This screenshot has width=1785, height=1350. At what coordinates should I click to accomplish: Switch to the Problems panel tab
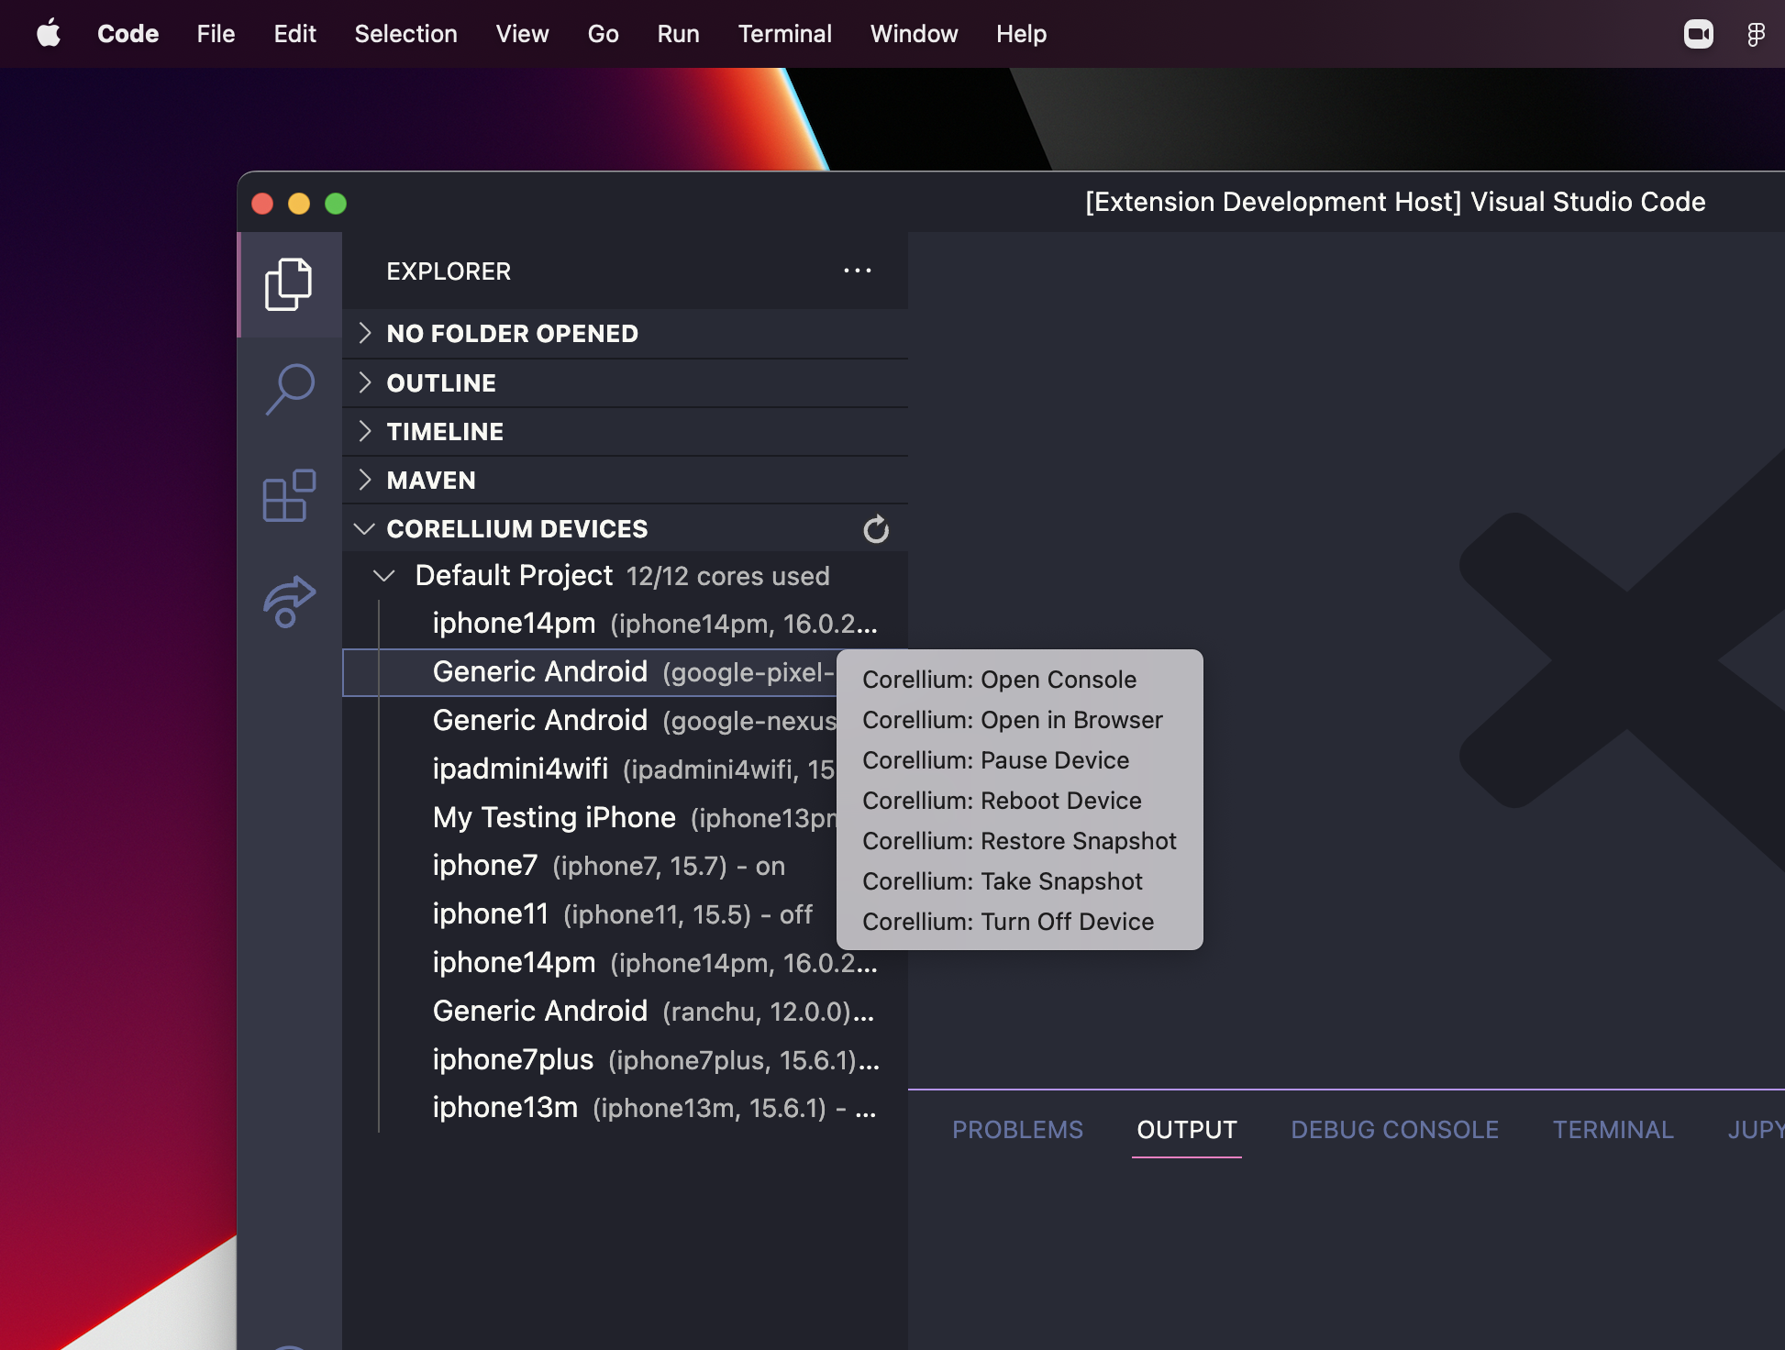point(1017,1130)
